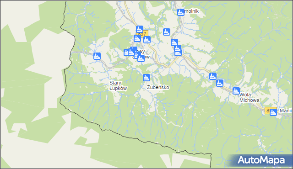Click the Stary Łupków place label
Viewport: 293px width, 169px height.
(118, 85)
